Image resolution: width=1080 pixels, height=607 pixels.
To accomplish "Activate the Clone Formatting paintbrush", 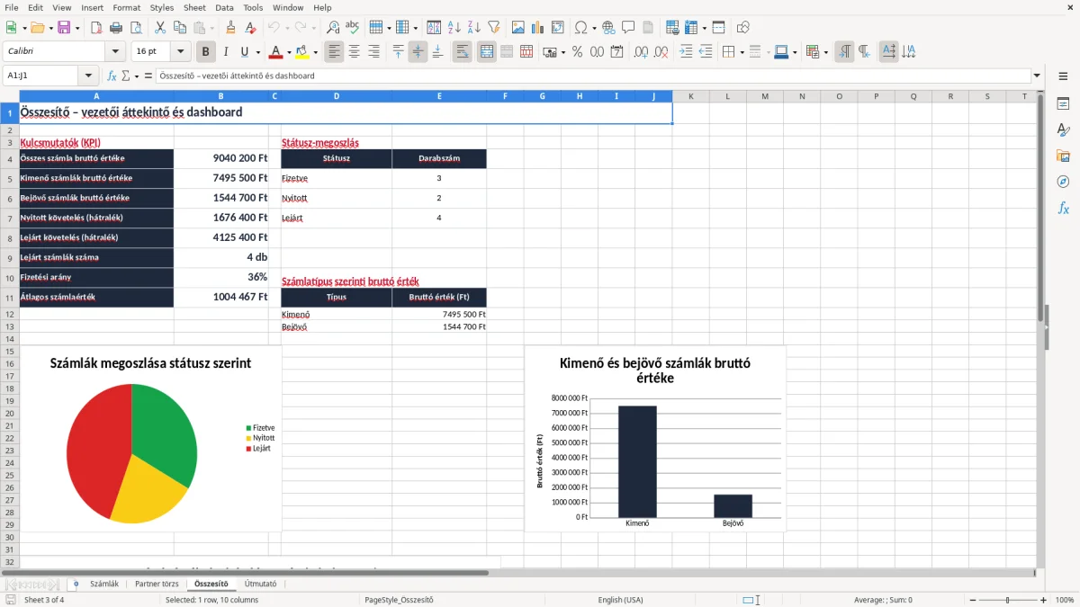I will tap(230, 28).
